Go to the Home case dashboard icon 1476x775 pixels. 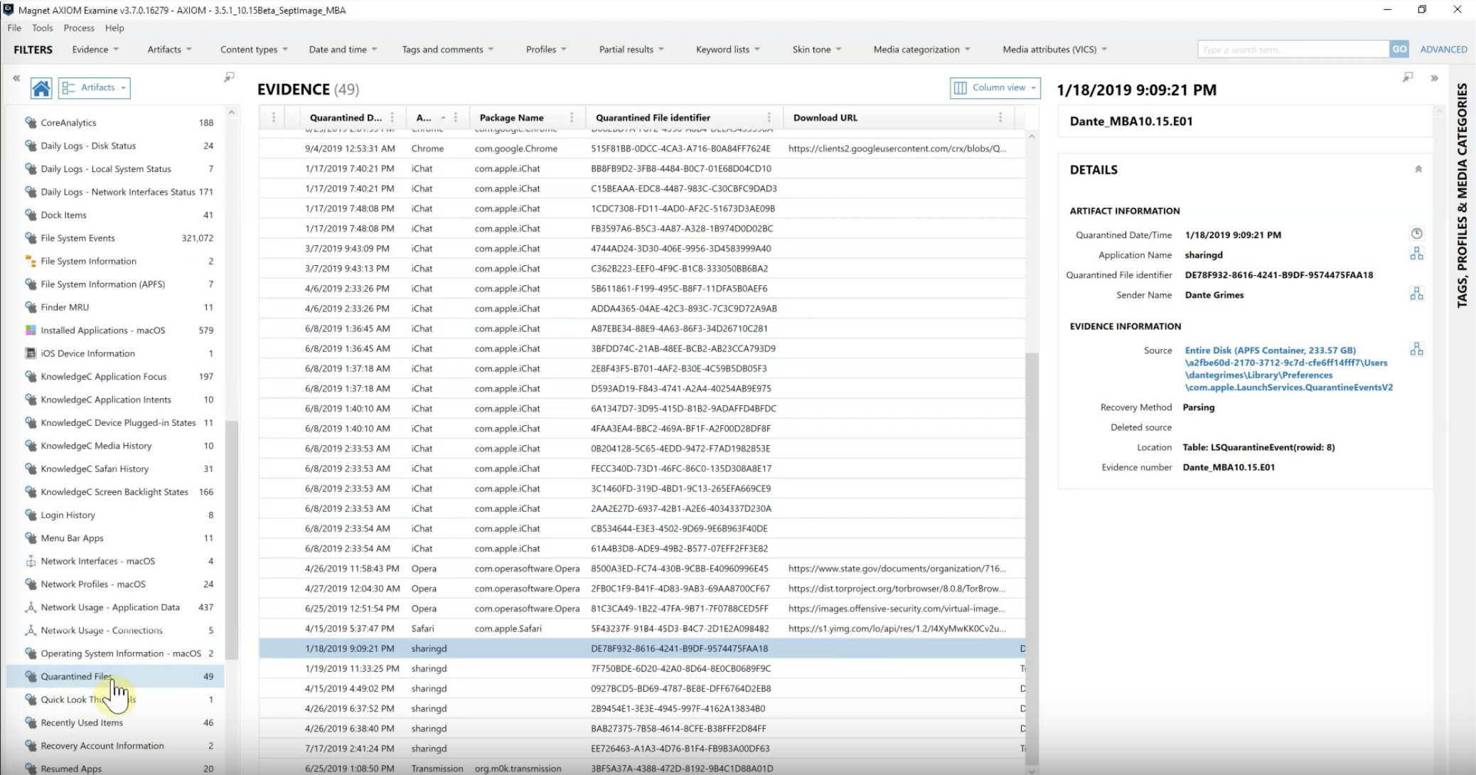[41, 88]
